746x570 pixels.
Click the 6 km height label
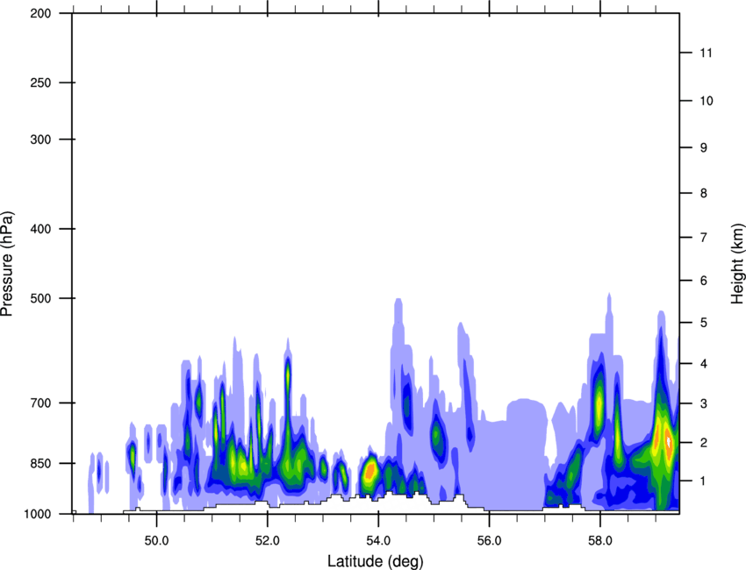pyautogui.click(x=704, y=281)
